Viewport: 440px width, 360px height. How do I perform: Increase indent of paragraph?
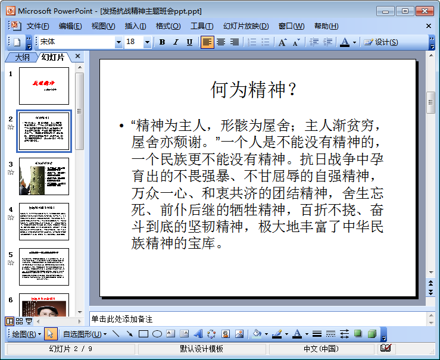coord(327,42)
